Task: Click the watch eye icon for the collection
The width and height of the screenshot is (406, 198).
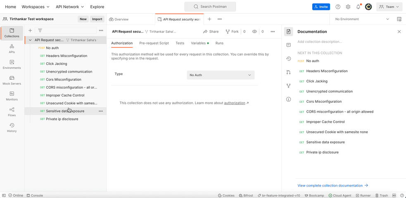Action: [254, 31]
